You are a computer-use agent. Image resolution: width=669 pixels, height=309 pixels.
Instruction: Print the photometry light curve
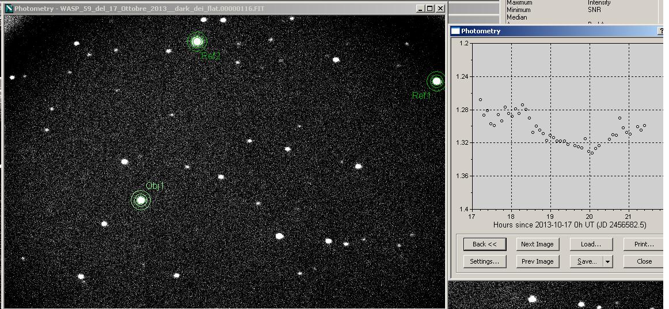tap(644, 244)
